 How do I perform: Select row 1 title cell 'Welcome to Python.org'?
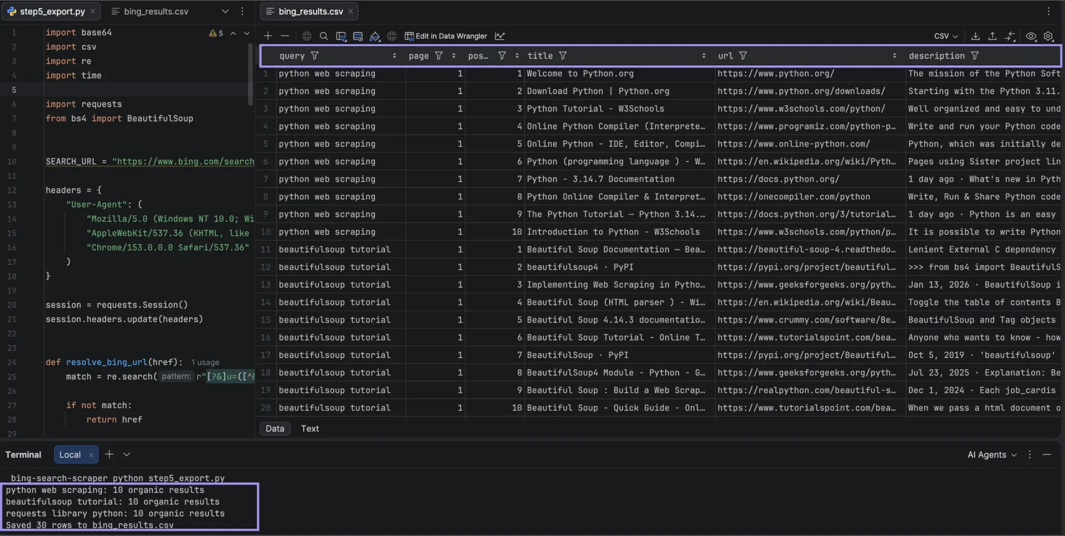point(620,73)
